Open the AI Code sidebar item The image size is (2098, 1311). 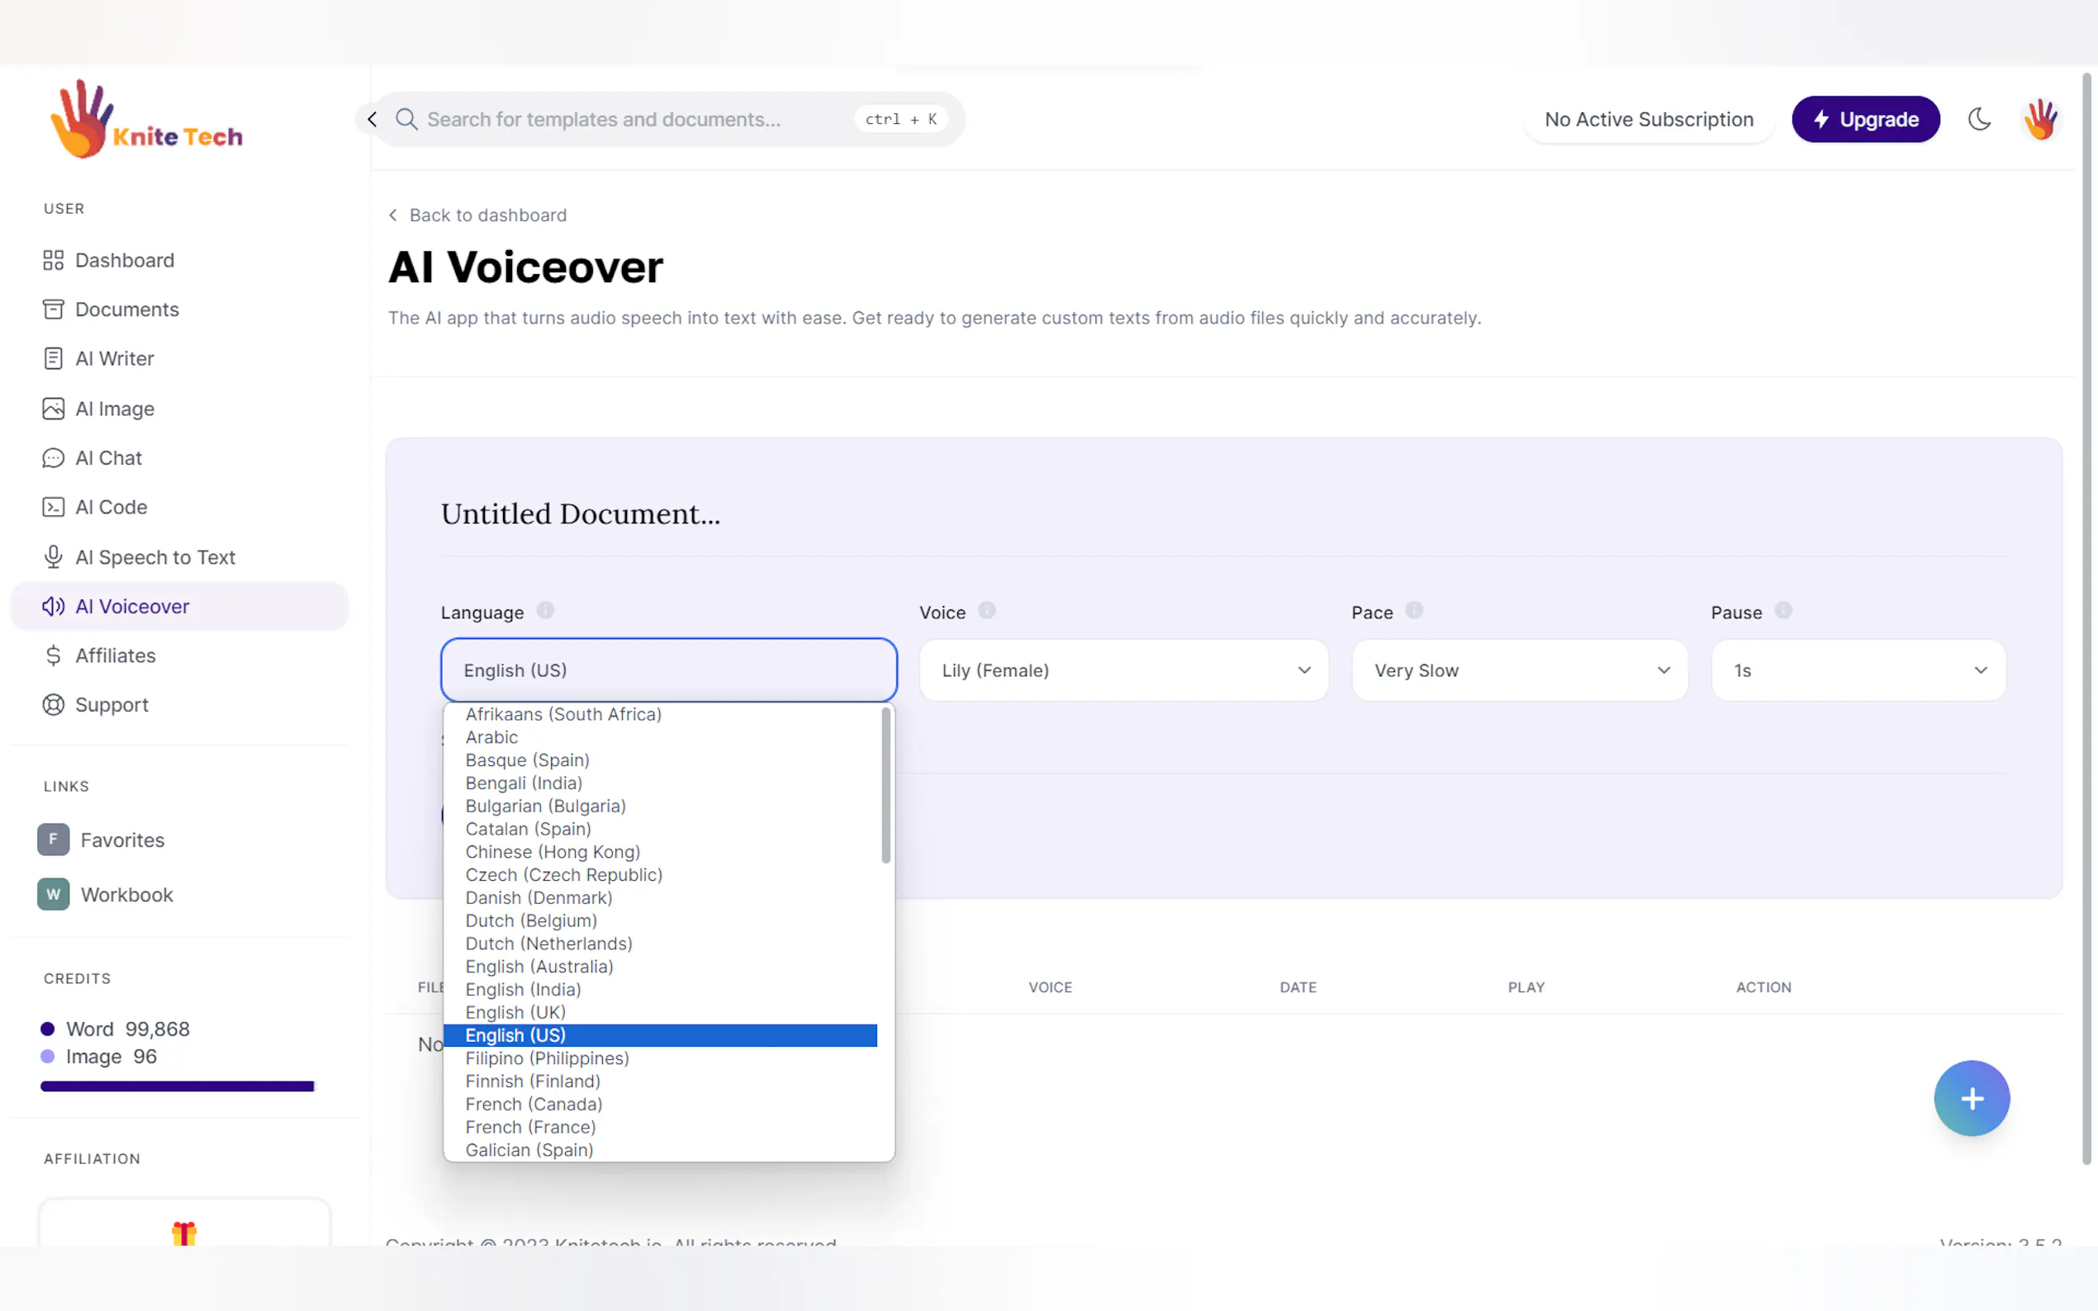click(x=111, y=507)
